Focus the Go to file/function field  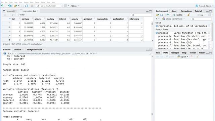[48, 6]
